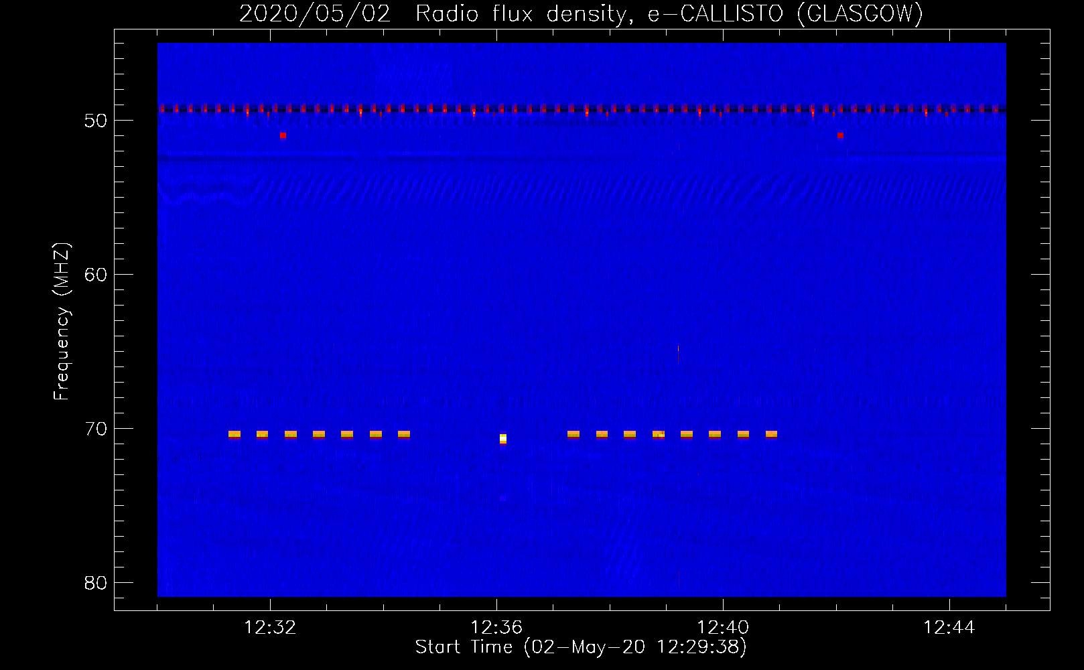
Task: Click the thin red spike near 65 MHz
Action: click(x=678, y=353)
